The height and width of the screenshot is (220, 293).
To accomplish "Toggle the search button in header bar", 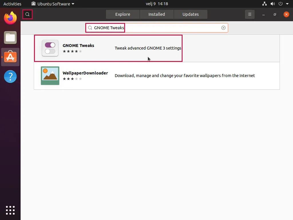I will point(27,14).
